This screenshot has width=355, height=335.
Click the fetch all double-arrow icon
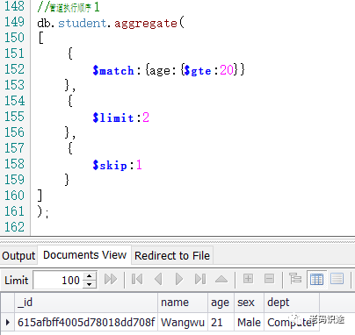111,280
